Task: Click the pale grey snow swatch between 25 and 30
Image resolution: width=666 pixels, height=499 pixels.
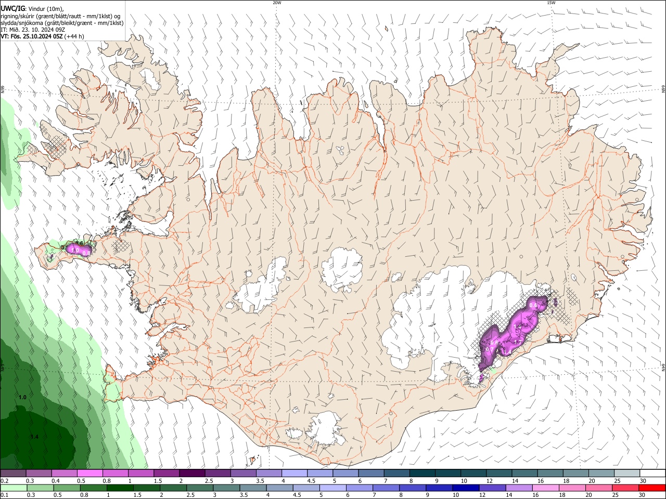Action: (x=627, y=473)
